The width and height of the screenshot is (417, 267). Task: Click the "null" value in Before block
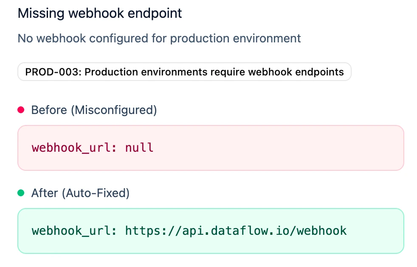coord(139,148)
